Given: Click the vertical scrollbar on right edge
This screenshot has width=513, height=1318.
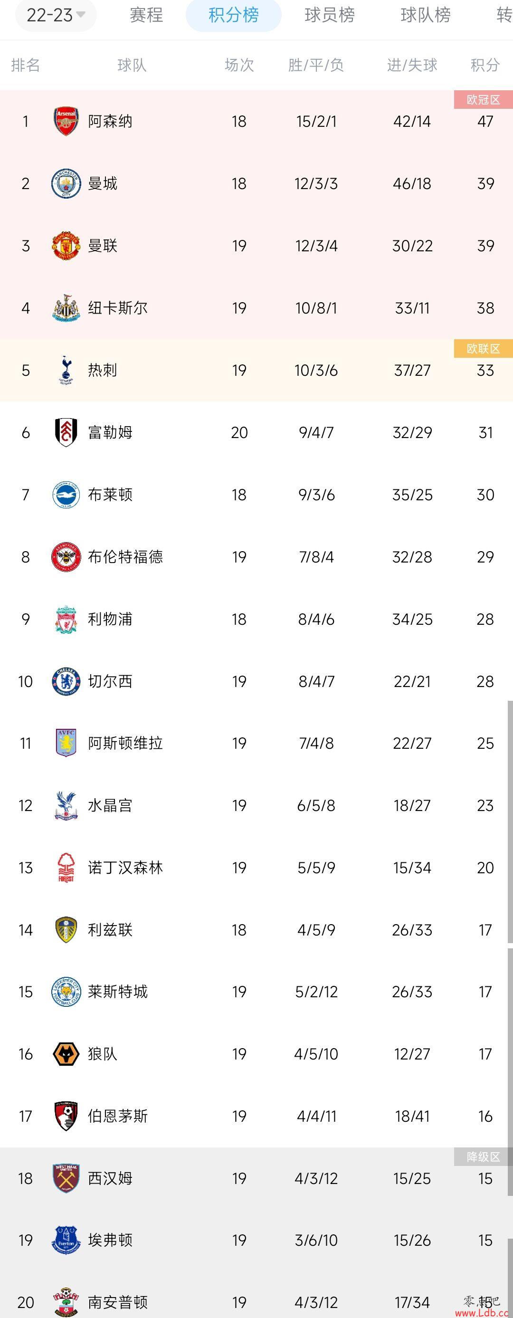Looking at the screenshot, I should [x=510, y=822].
